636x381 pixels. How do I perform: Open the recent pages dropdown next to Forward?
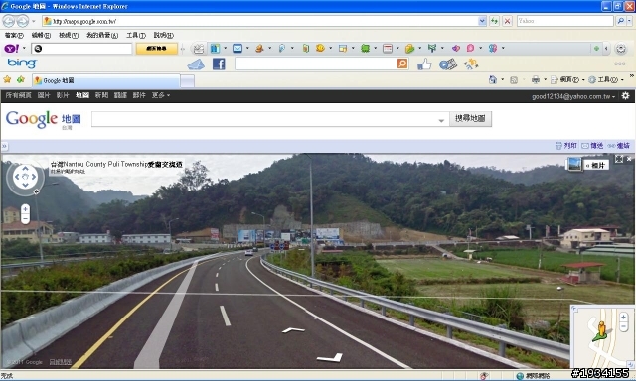tap(34, 21)
